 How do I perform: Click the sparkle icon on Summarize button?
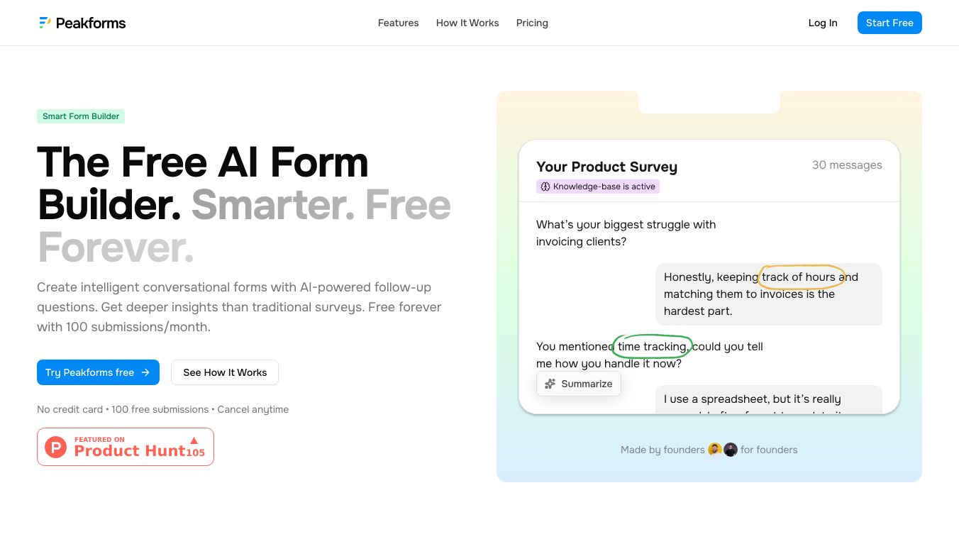pyautogui.click(x=550, y=384)
